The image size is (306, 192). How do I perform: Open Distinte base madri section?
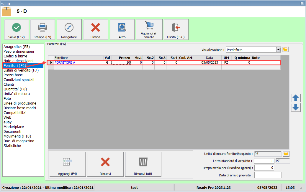[x=20, y=108]
